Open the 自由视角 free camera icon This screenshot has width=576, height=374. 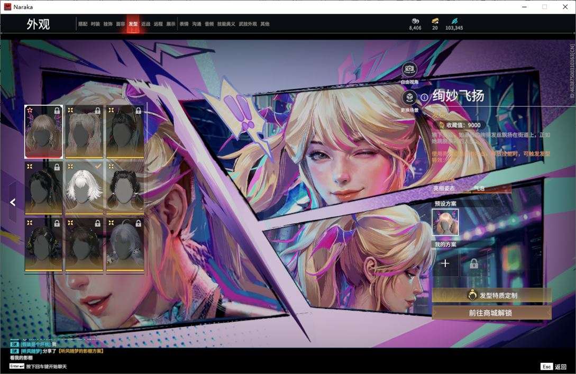(409, 69)
